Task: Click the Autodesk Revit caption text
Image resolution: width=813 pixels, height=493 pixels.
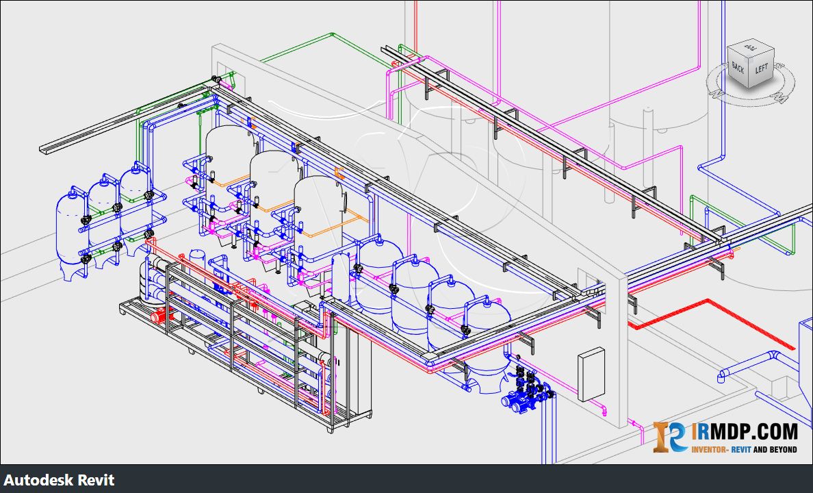Action: (x=59, y=479)
